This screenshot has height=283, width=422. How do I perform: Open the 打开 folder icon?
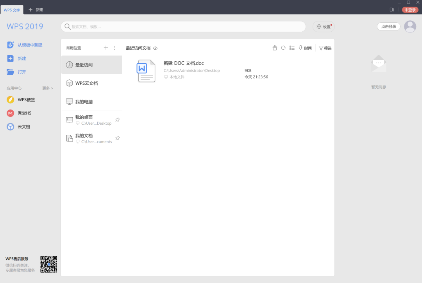click(10, 72)
